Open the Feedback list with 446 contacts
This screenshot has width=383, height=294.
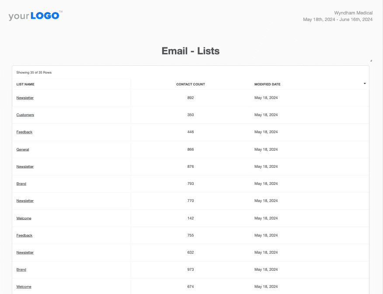(x=24, y=132)
